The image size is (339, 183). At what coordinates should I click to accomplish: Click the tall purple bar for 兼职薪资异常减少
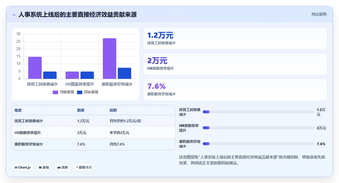pyautogui.click(x=109, y=58)
